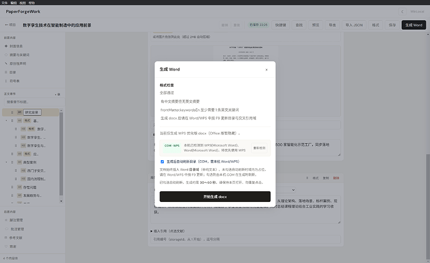
Task: Open the 帮助 menu
Action: (x=32, y=2)
